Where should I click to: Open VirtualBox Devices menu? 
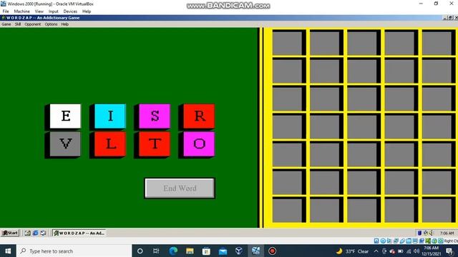click(x=70, y=11)
